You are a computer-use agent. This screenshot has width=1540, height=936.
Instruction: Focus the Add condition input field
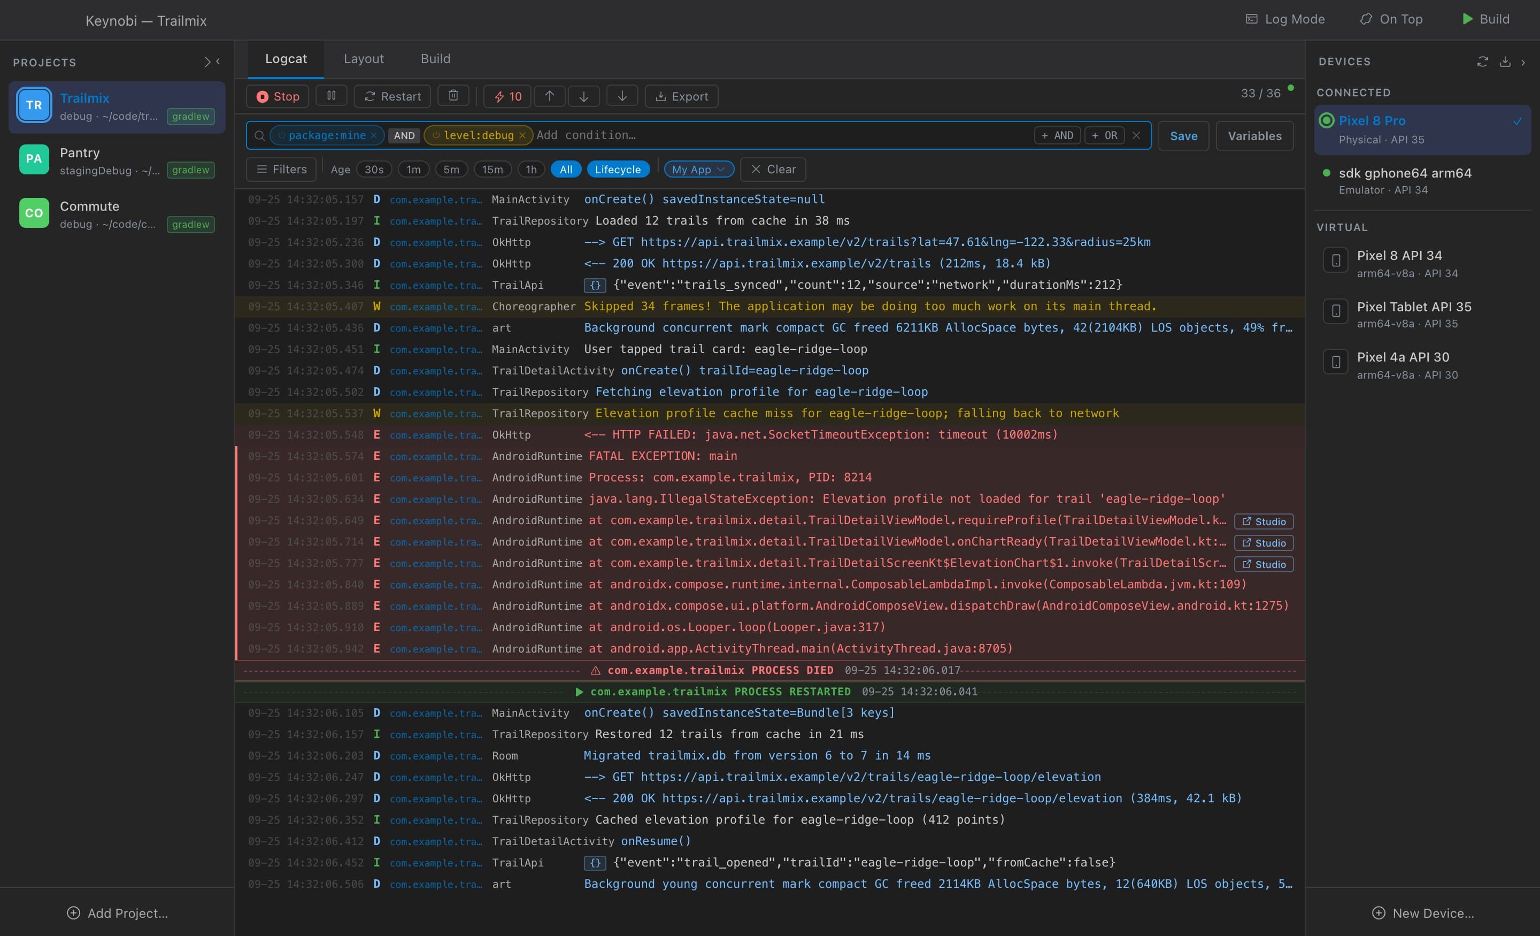pos(781,135)
